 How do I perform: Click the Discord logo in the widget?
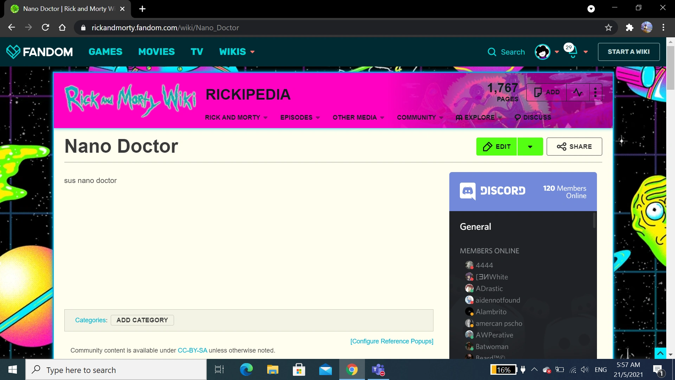point(468,191)
